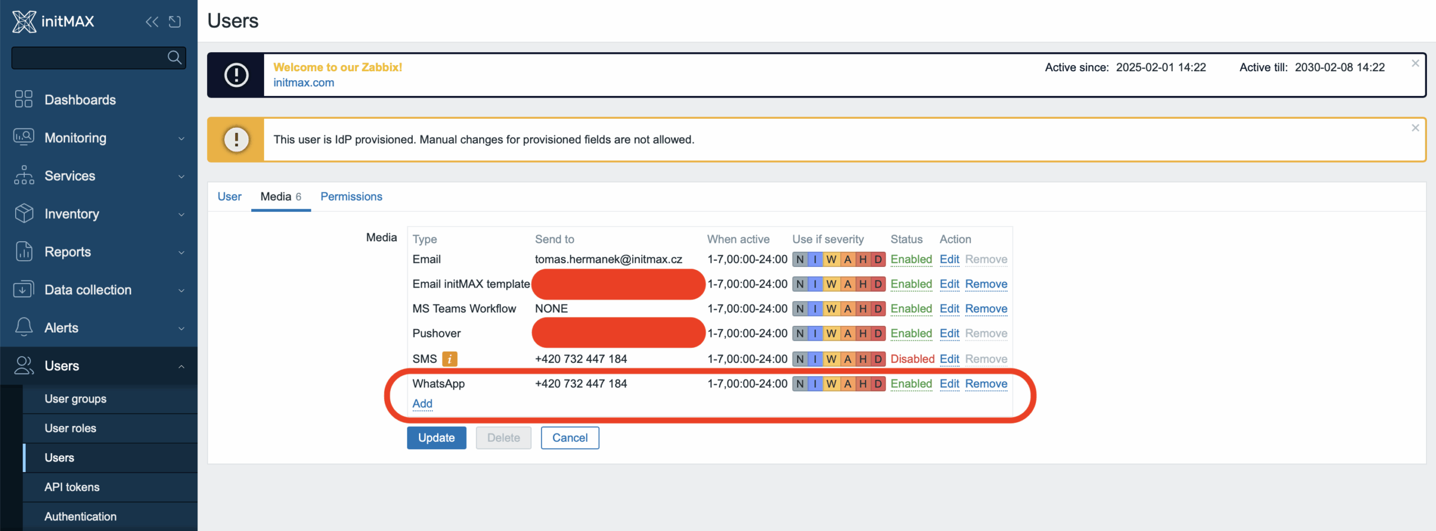1436x531 pixels.
Task: Click the Services hierarchy icon
Action: (x=24, y=176)
